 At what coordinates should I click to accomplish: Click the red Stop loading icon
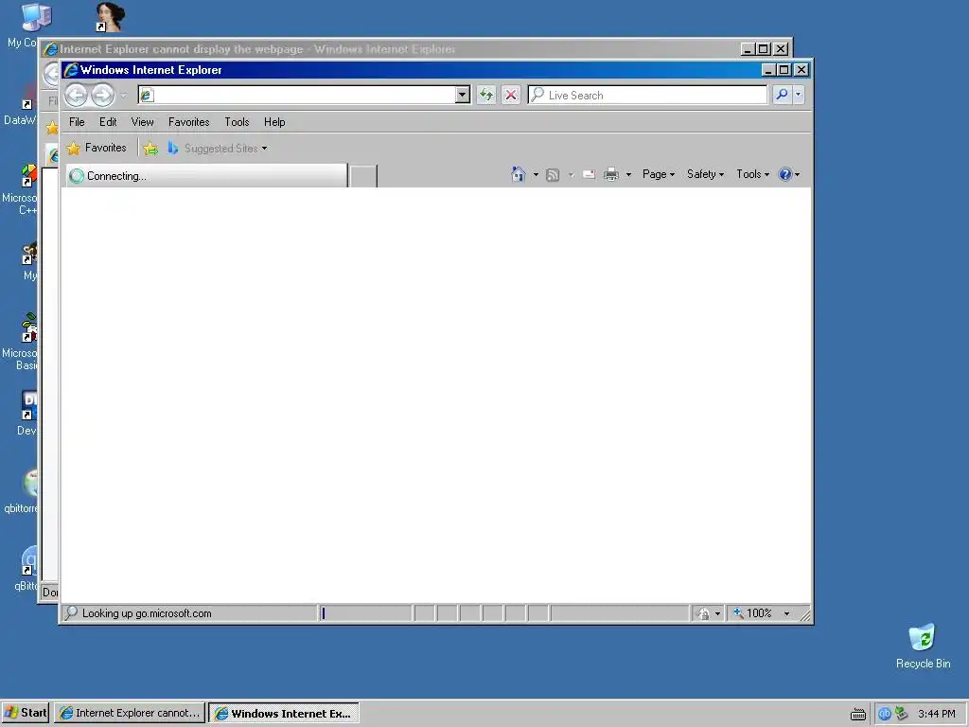point(511,95)
